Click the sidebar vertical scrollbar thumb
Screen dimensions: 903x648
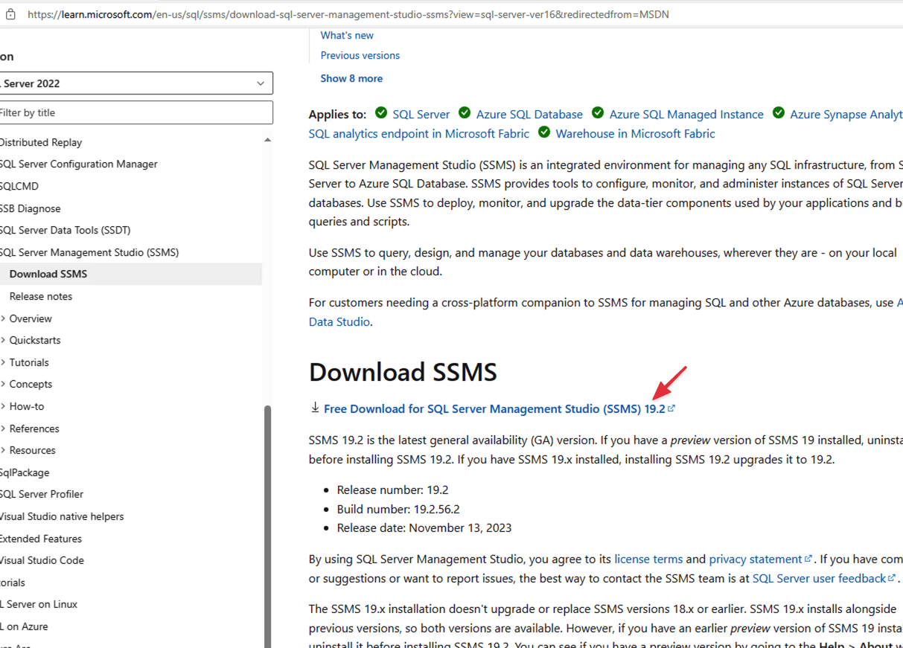point(268,521)
